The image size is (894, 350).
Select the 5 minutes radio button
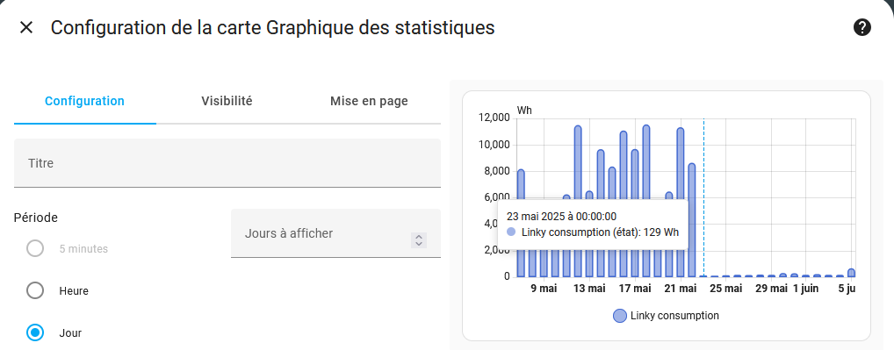point(35,249)
